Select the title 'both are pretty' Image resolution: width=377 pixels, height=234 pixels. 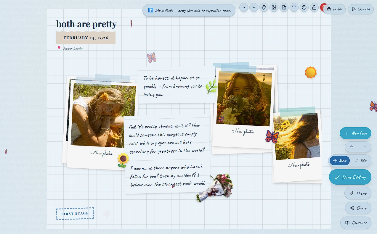point(86,24)
